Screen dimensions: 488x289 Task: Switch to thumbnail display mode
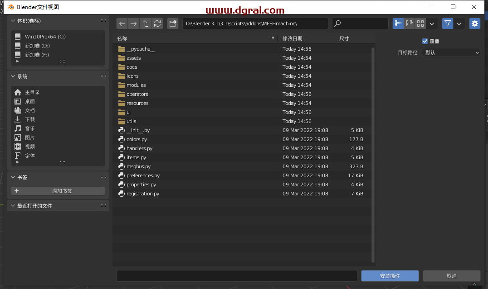(421, 24)
